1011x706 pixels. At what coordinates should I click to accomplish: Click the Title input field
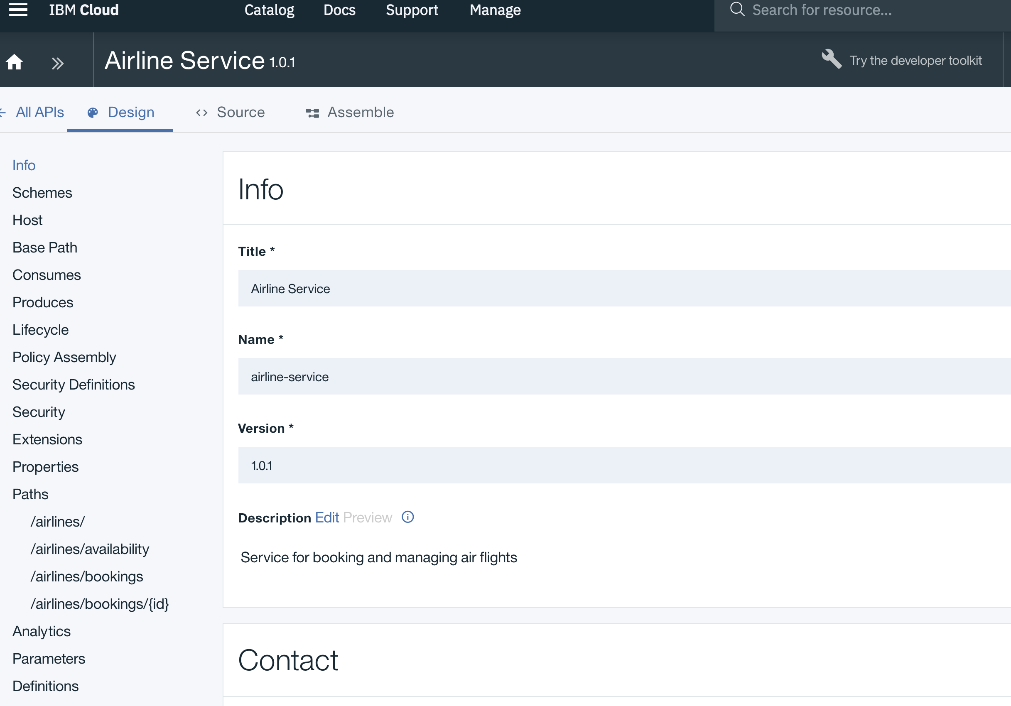point(616,288)
